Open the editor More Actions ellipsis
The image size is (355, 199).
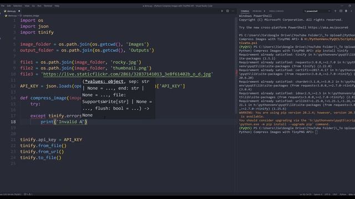233,11
